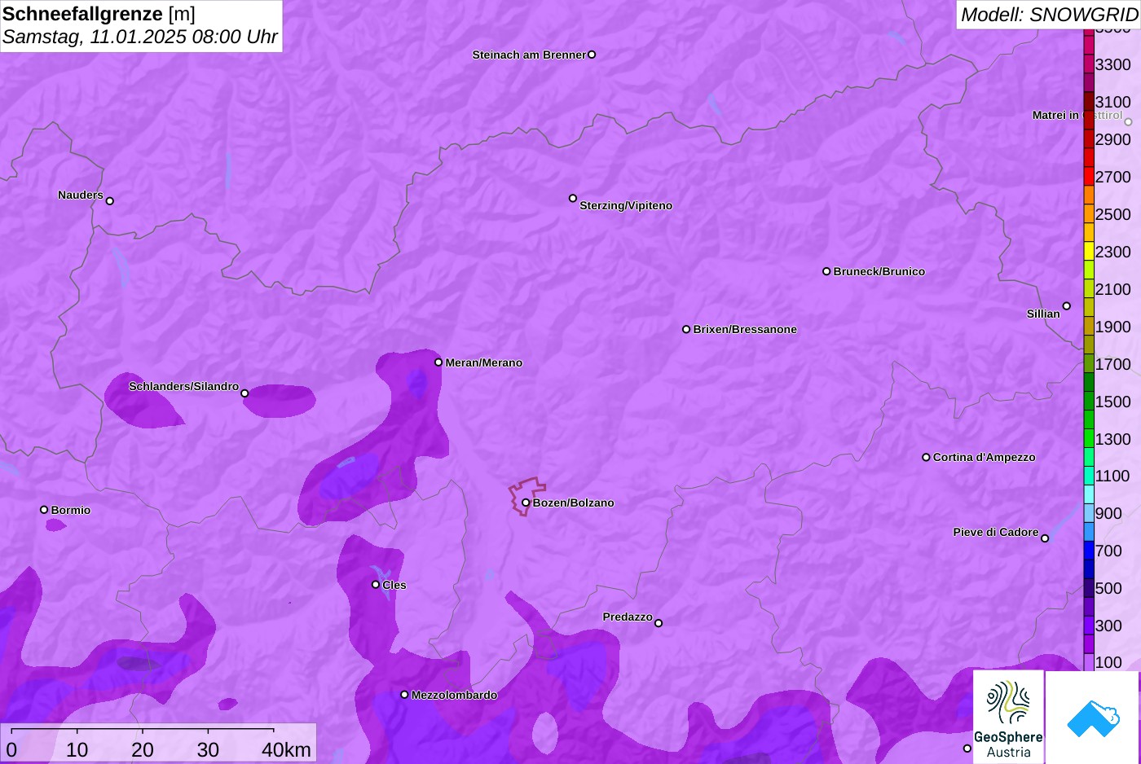Click the Bormio marker dot
Screen dimensions: 1141x764
click(x=44, y=510)
